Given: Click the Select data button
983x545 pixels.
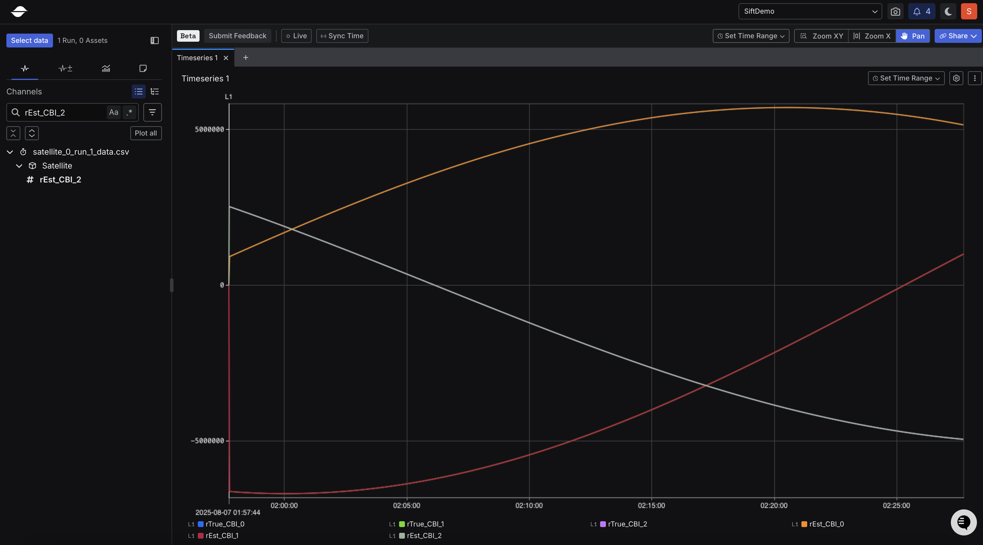Looking at the screenshot, I should pyautogui.click(x=29, y=41).
